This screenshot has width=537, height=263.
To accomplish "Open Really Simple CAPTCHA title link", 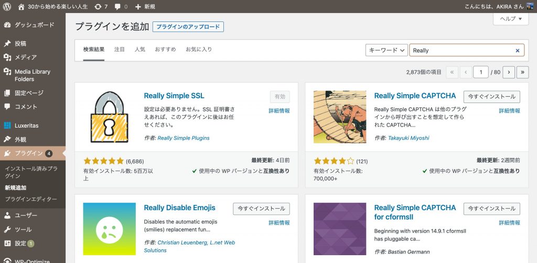I will 415,96.
